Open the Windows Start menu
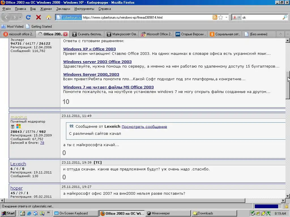Screen dimensions: 290x217 pyautogui.click(x=8, y=213)
